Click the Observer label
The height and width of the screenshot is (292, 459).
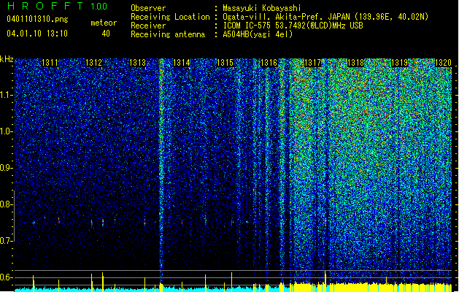click(x=148, y=8)
